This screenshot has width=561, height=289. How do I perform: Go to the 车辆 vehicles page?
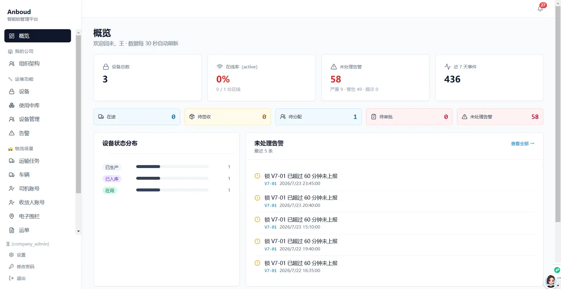tap(38, 175)
